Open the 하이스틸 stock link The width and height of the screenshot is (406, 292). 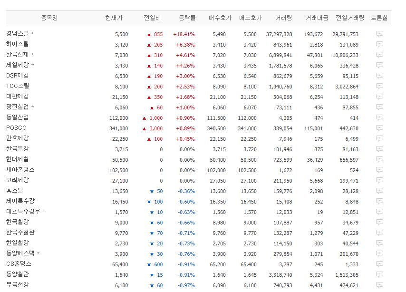(x=17, y=44)
